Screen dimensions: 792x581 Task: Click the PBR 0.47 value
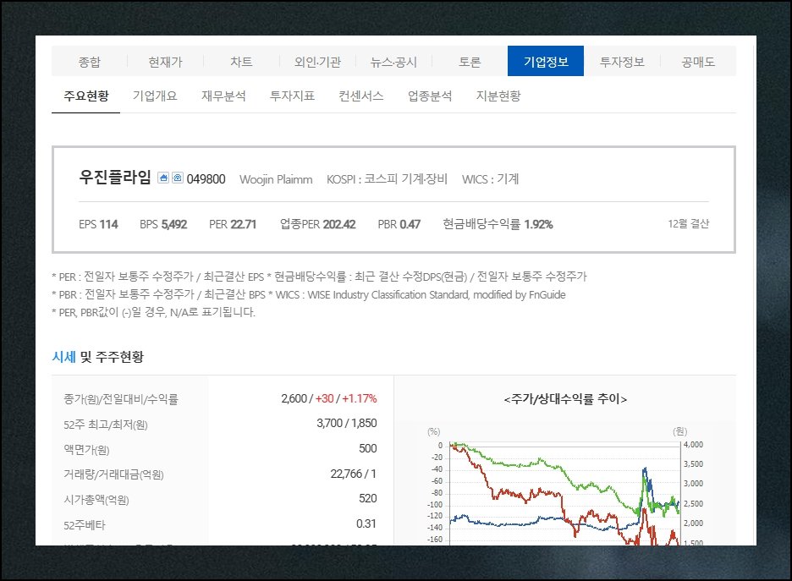(x=399, y=224)
